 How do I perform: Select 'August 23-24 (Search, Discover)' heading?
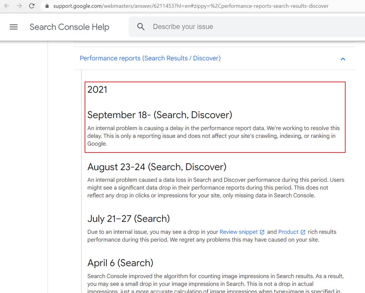tap(157, 167)
